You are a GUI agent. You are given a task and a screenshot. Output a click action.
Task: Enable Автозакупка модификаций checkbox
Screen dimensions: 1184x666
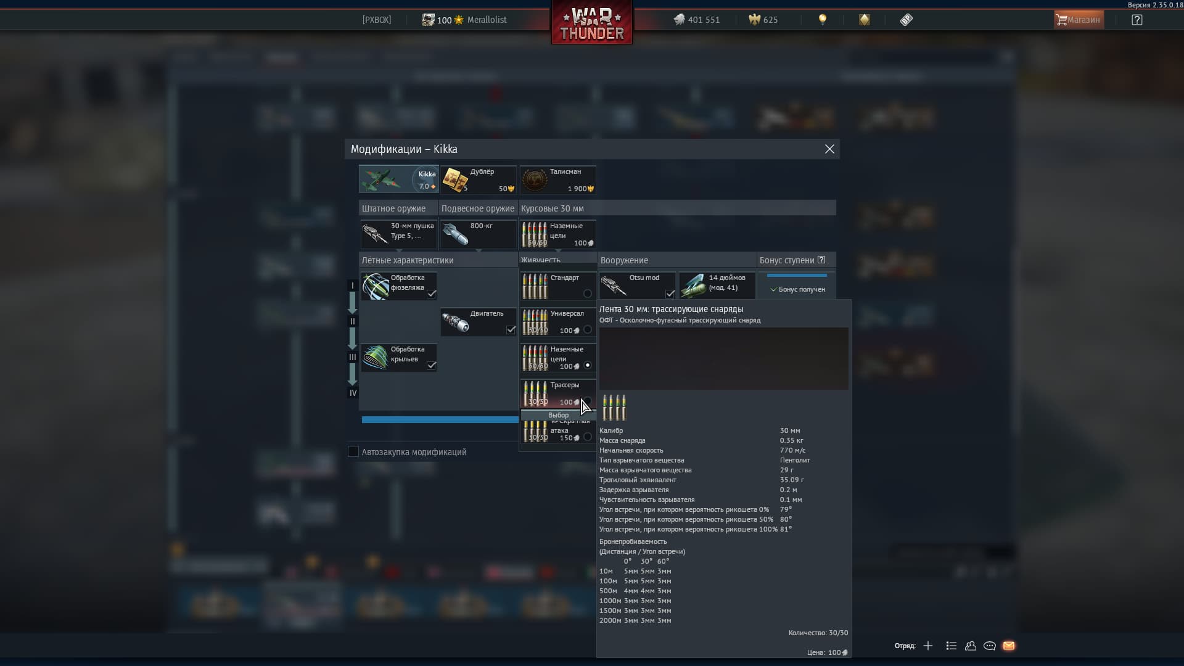(x=353, y=452)
